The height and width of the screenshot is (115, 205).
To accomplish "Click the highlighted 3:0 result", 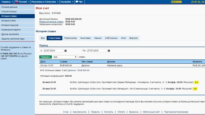I will [x=195, y=89].
